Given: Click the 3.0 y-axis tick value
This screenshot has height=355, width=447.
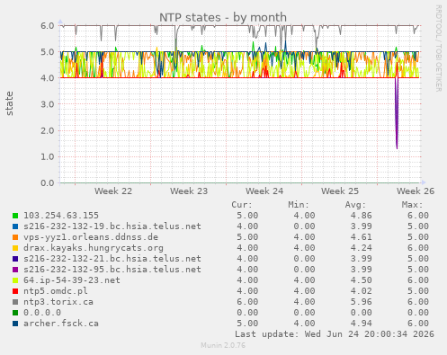Looking at the screenshot, I should click(48, 104).
